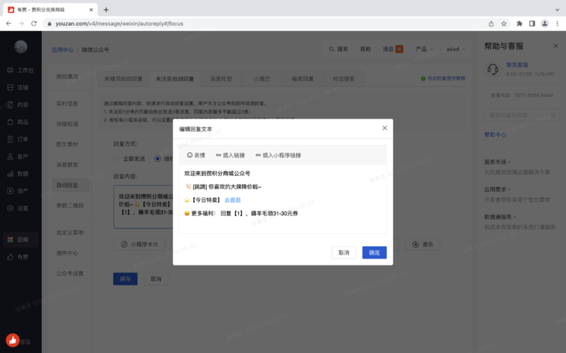Click the thumbs-up feedback icon at bottom left
The height and width of the screenshot is (353, 566).
(12, 340)
